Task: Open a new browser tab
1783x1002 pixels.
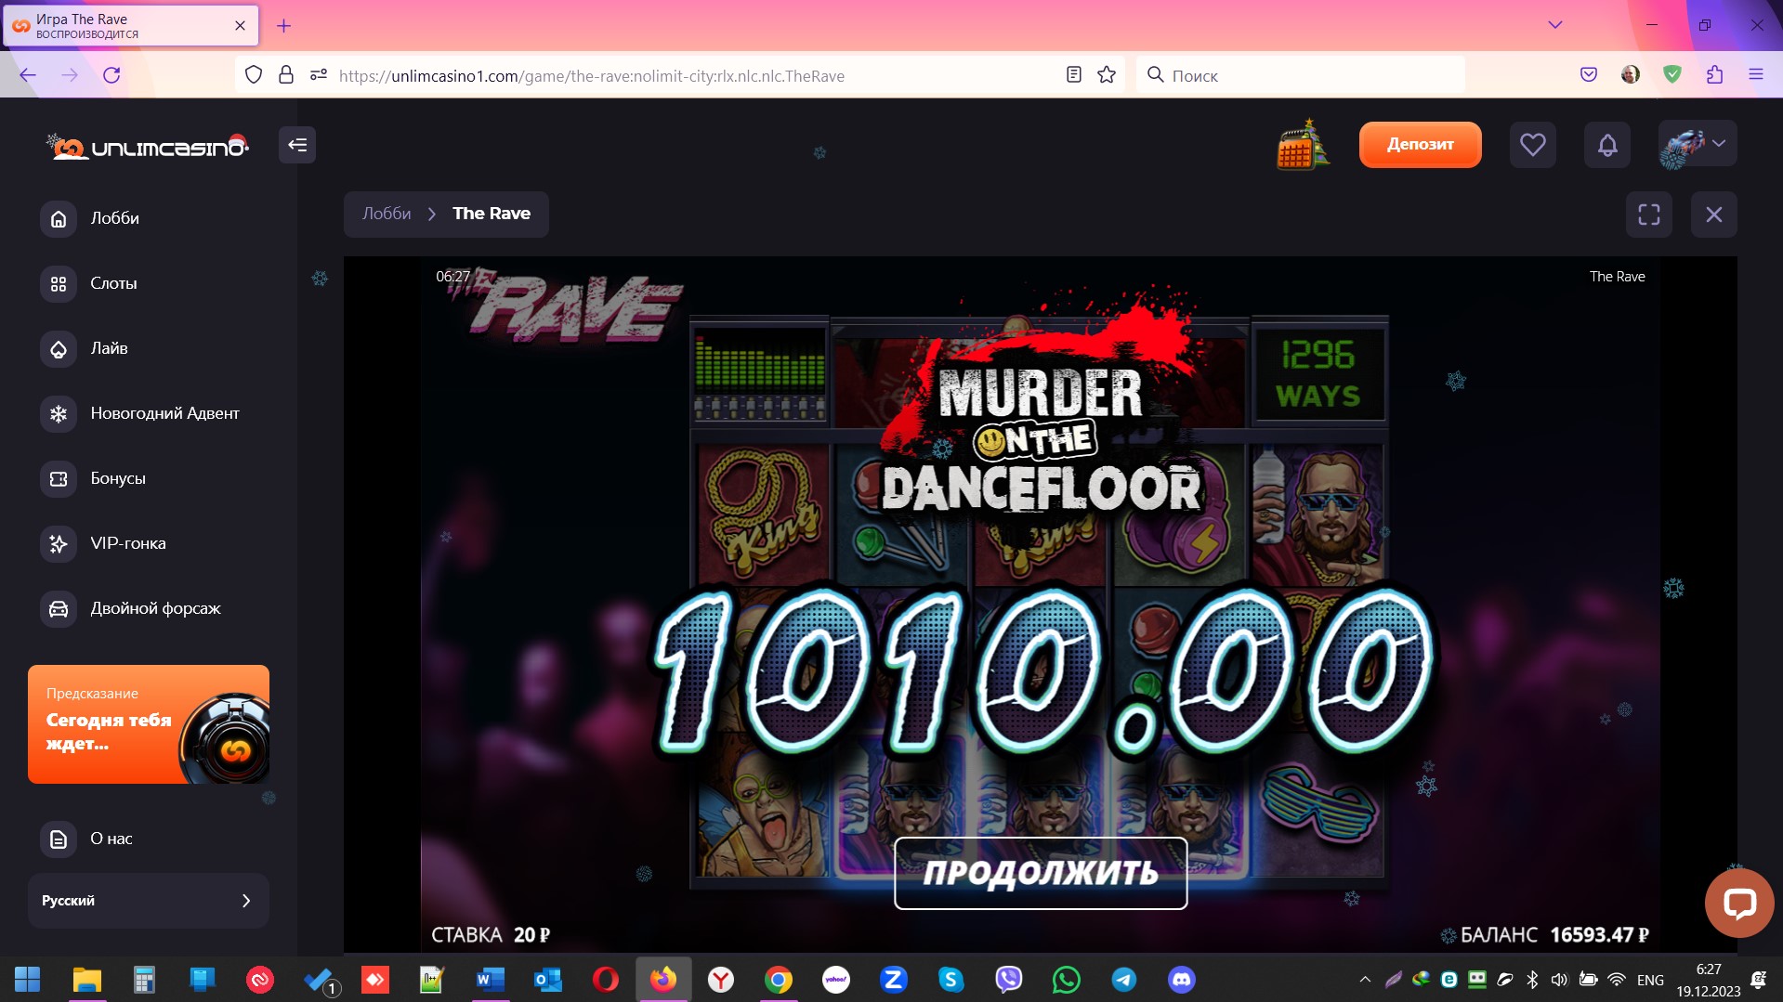Action: pyautogui.click(x=284, y=26)
